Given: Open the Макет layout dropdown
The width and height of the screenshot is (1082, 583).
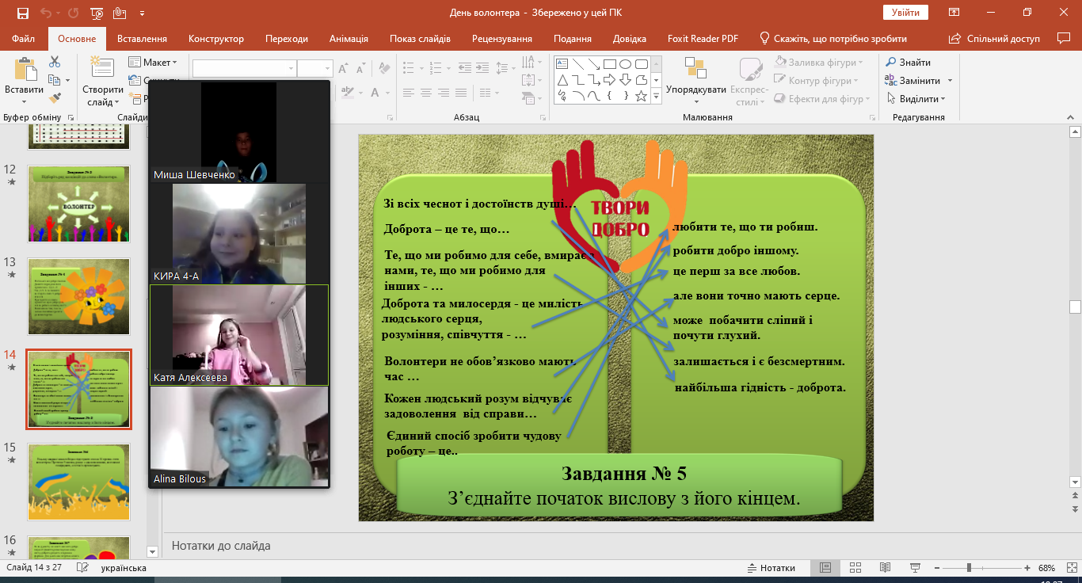Looking at the screenshot, I should tap(153, 62).
